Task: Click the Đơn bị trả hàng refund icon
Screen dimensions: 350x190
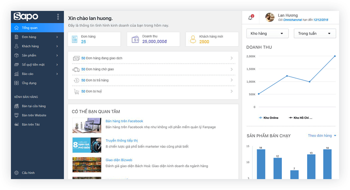Action: coord(76,80)
